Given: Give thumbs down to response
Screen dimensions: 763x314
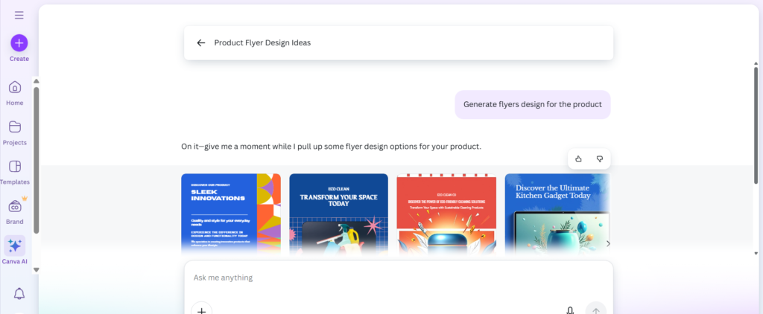Looking at the screenshot, I should pyautogui.click(x=599, y=158).
